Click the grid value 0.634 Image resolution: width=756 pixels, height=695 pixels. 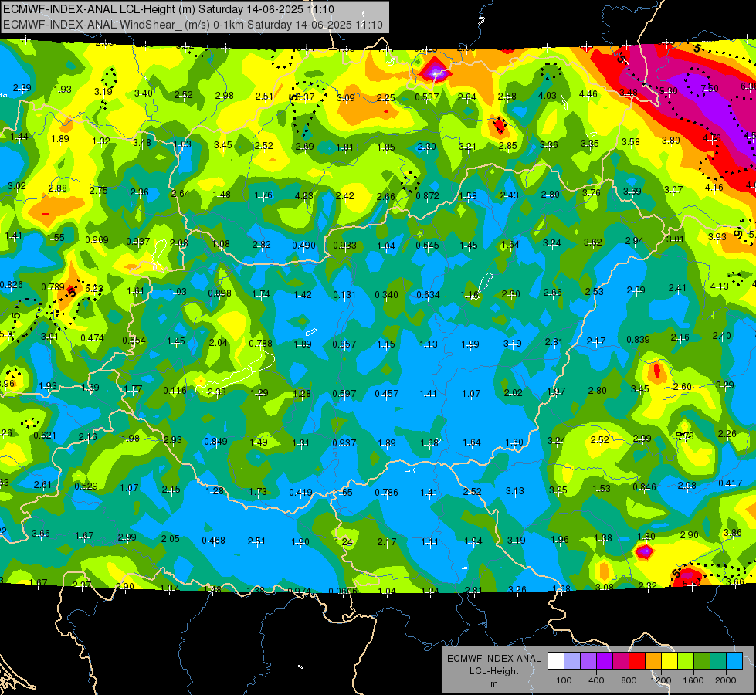pos(428,295)
